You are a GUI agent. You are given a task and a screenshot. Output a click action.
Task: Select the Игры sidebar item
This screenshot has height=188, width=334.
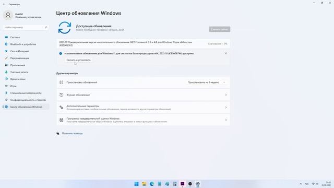click(x=26, y=86)
